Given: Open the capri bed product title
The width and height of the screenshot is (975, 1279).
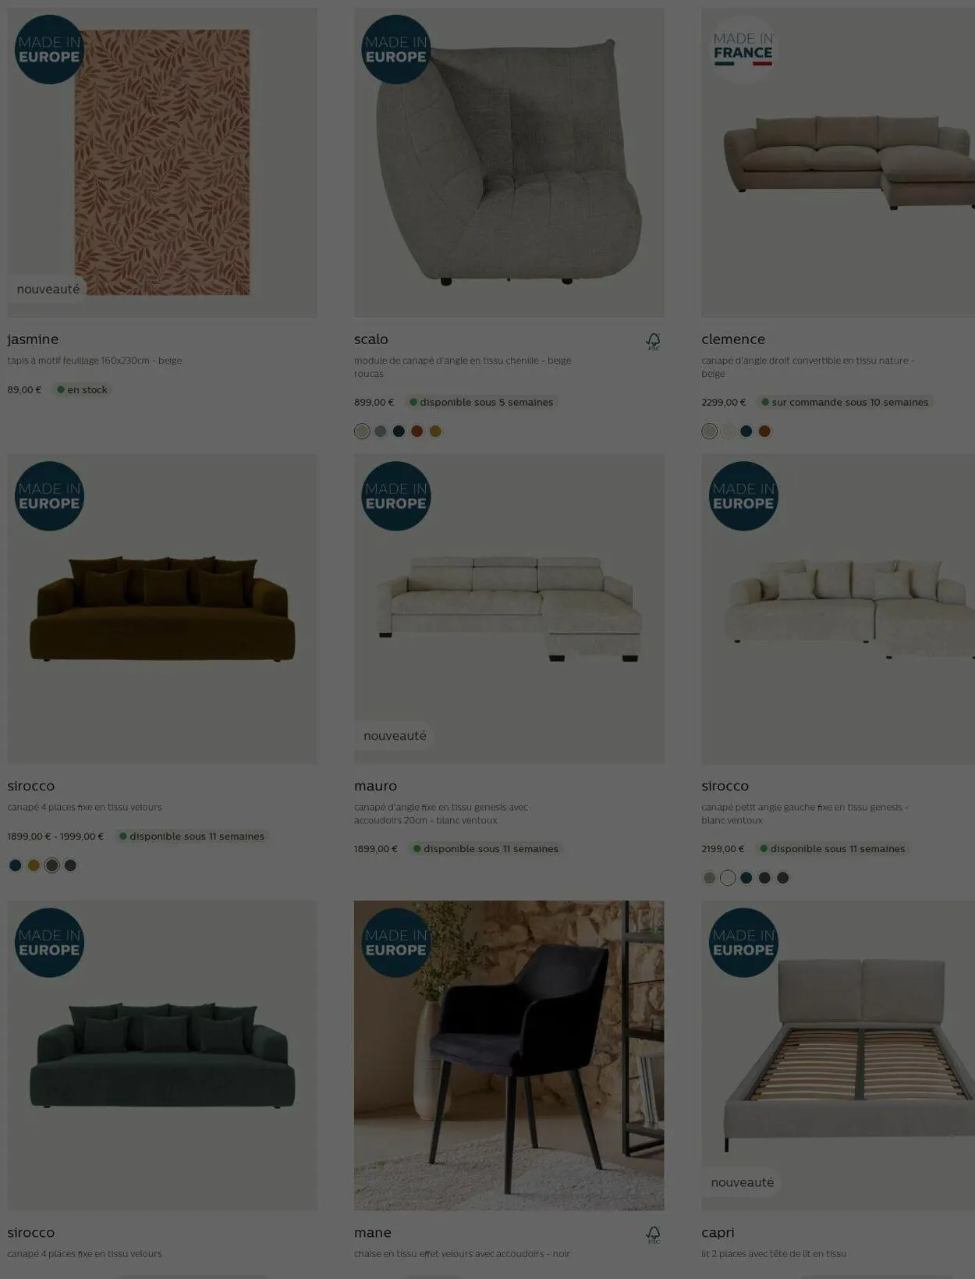Looking at the screenshot, I should [x=718, y=1233].
